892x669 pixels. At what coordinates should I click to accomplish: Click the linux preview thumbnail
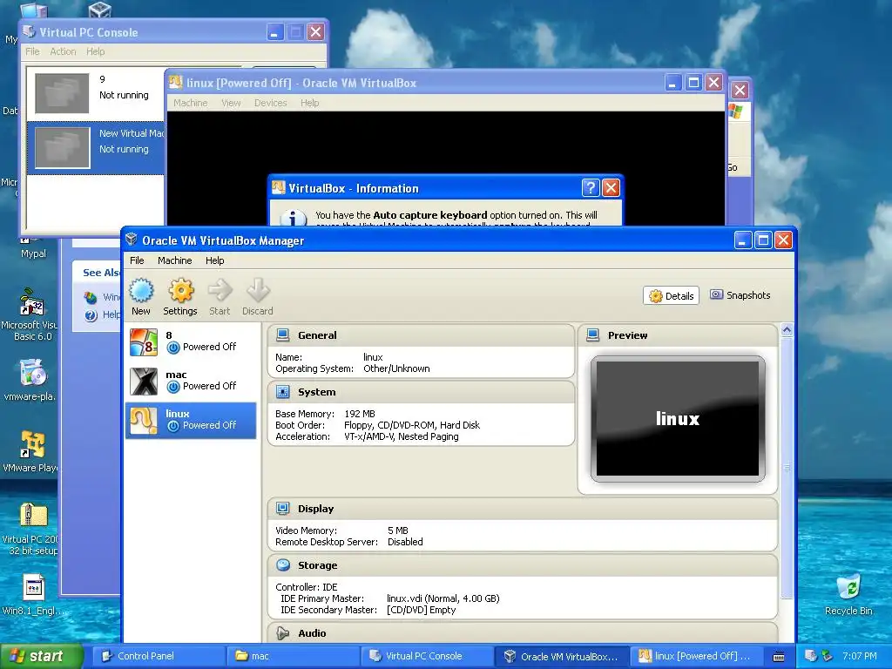[678, 419]
